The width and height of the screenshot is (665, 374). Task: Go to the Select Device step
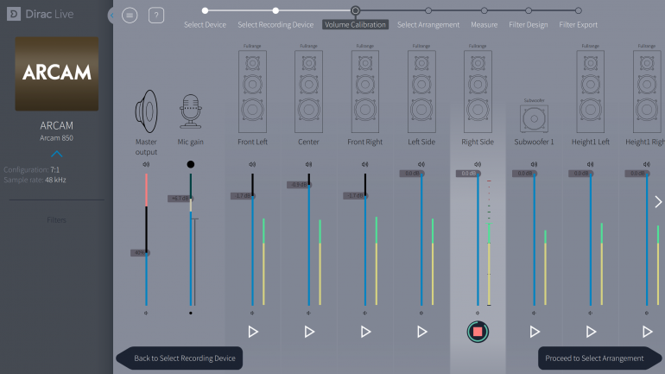pos(205,11)
